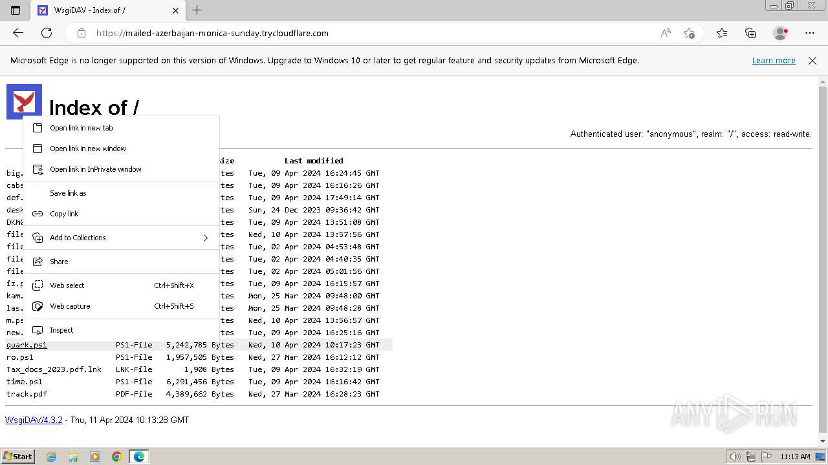828x465 pixels.
Task: Open the Collections toolbar icon
Action: click(x=750, y=33)
